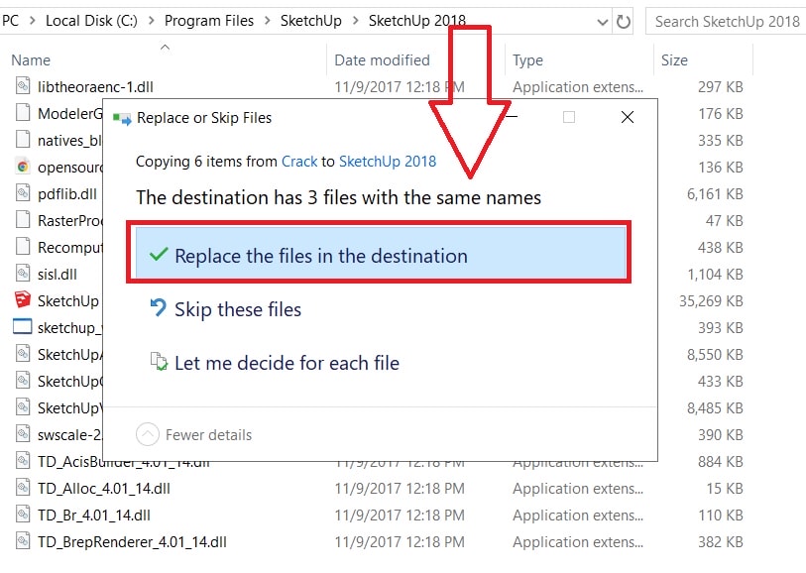Select the TD_Br_4.01_14.dll file name
Viewport: 806px width, 573px height.
pos(94,515)
